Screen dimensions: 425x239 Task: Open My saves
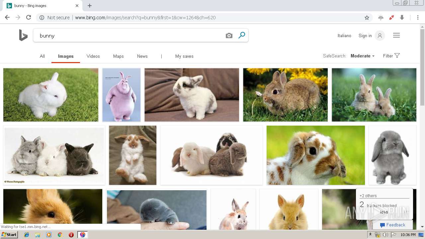[x=184, y=56]
